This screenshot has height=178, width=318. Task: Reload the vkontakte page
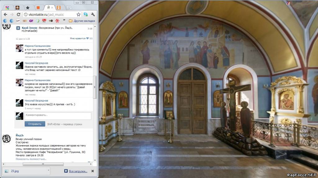pos(18,15)
